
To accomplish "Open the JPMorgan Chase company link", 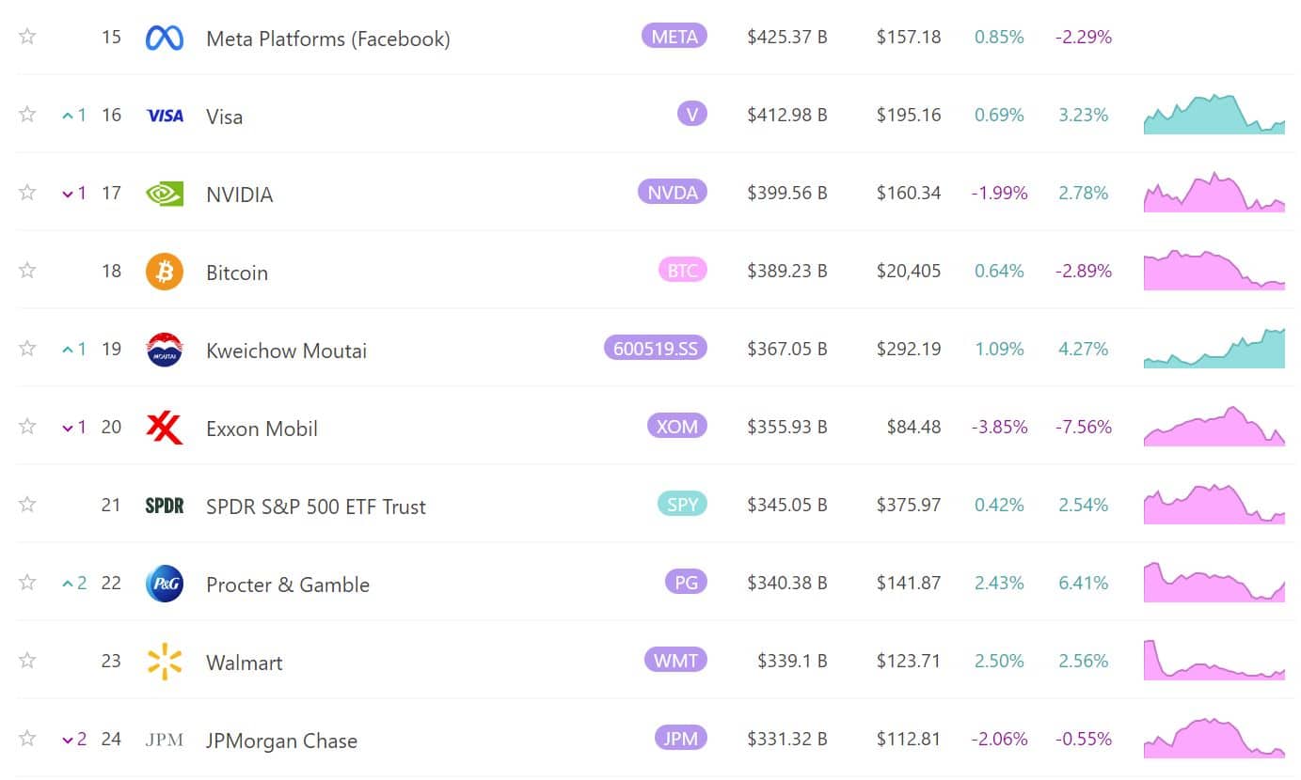I will point(282,741).
